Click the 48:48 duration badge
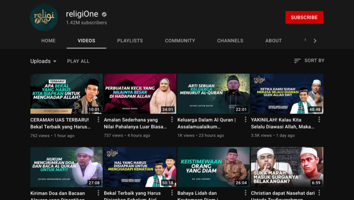Viewport: 354px width, 200px height. 315,110
